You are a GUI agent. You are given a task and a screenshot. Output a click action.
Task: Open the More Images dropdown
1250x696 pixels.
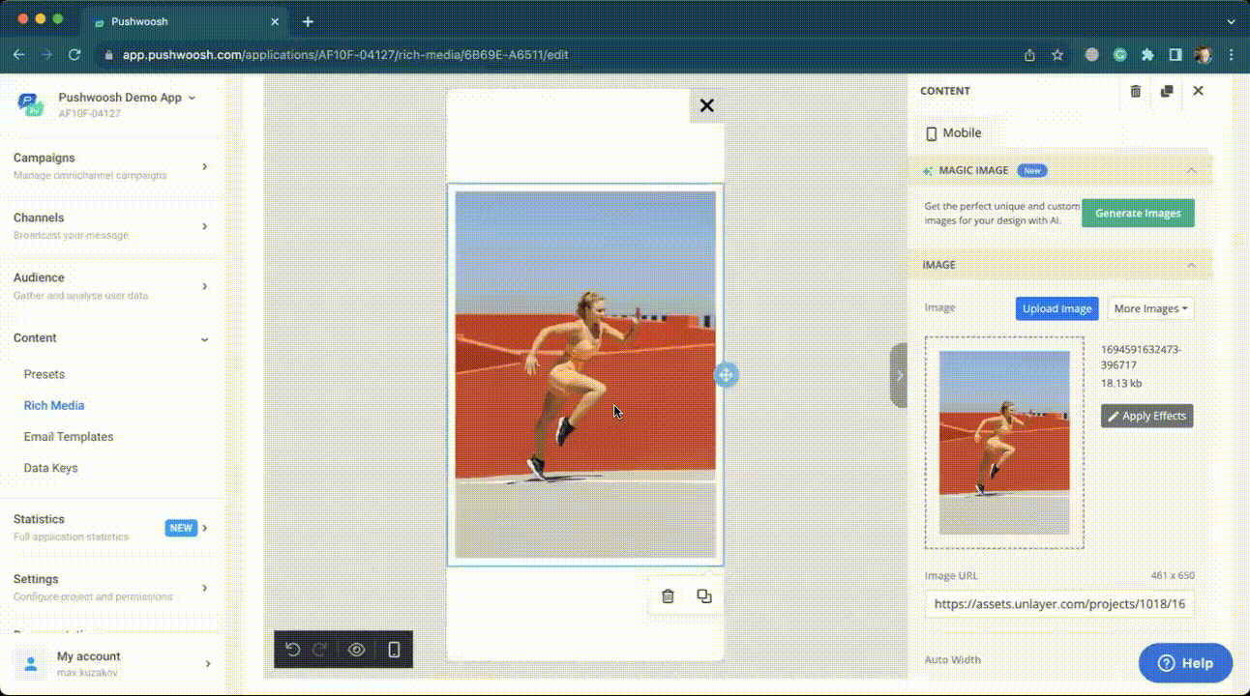(x=1150, y=308)
